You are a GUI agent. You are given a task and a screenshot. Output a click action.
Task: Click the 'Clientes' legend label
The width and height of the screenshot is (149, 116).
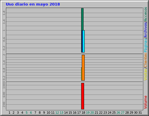point(146,60)
